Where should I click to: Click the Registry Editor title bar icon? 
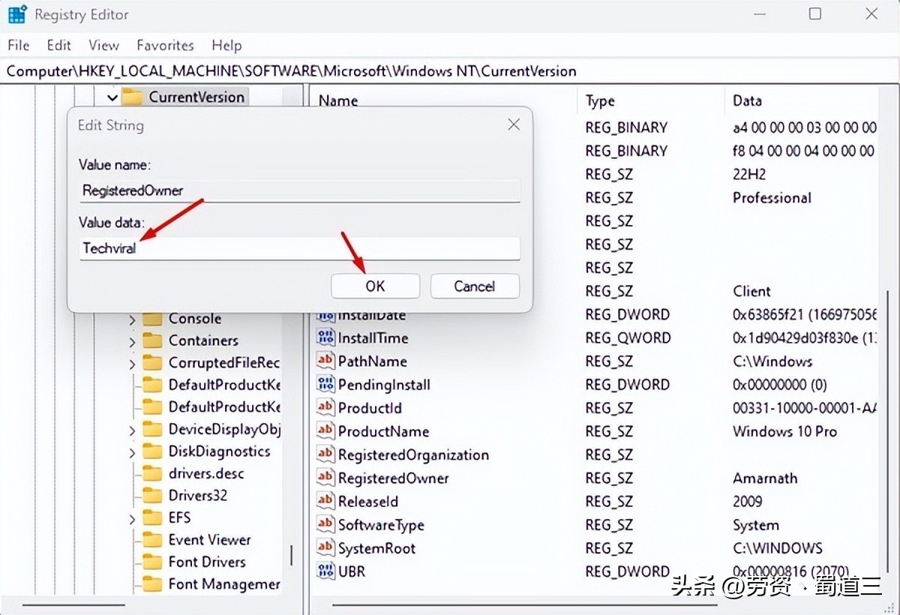pyautogui.click(x=16, y=13)
